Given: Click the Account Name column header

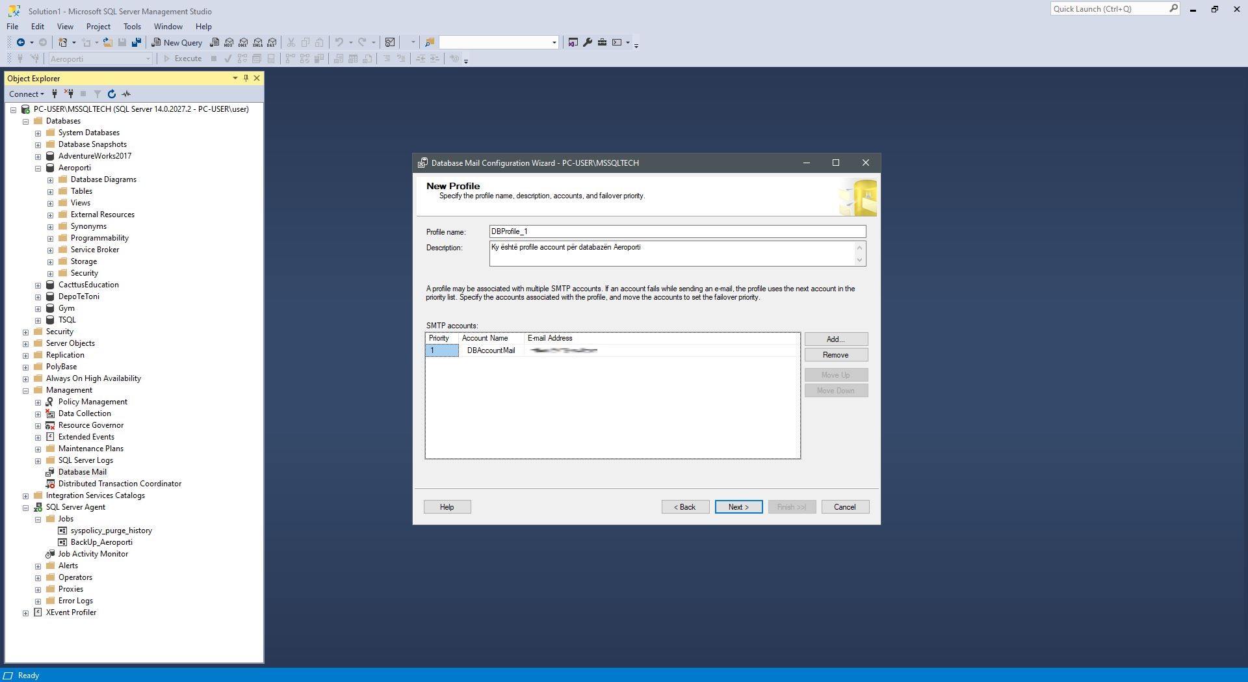Looking at the screenshot, I should pos(491,338).
